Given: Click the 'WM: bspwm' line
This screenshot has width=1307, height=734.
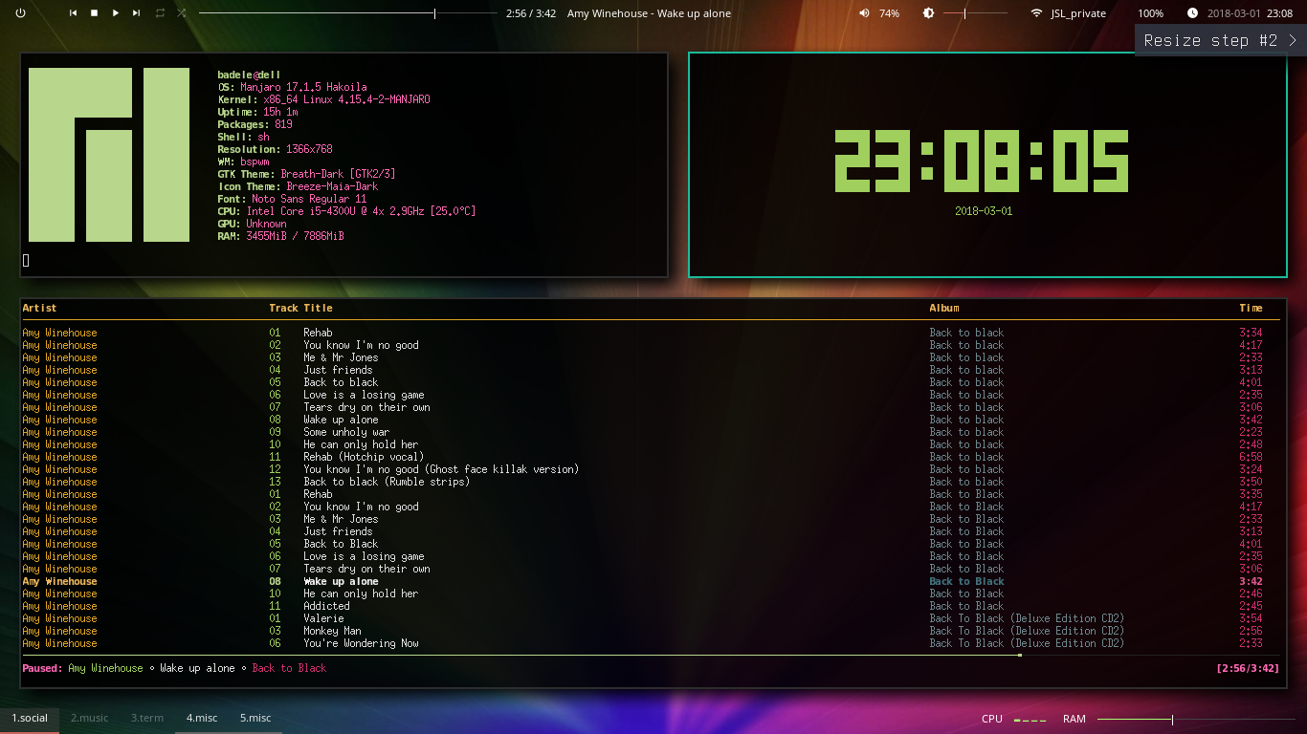Looking at the screenshot, I should point(243,162).
